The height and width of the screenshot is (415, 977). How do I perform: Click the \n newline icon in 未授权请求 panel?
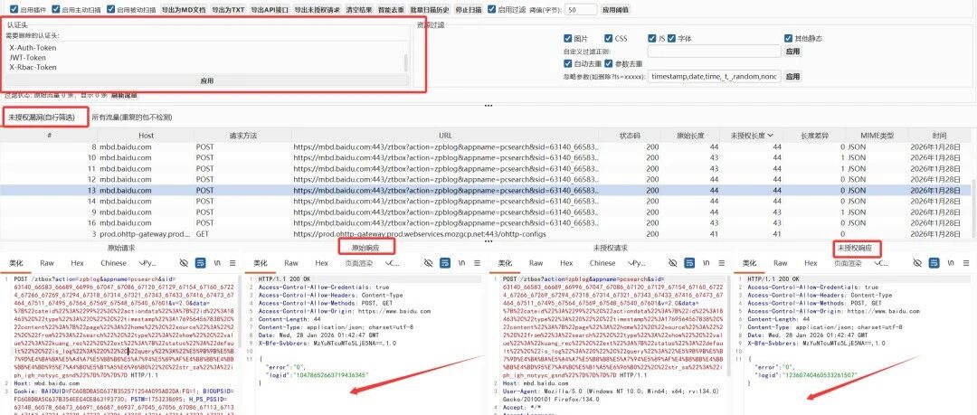706,263
